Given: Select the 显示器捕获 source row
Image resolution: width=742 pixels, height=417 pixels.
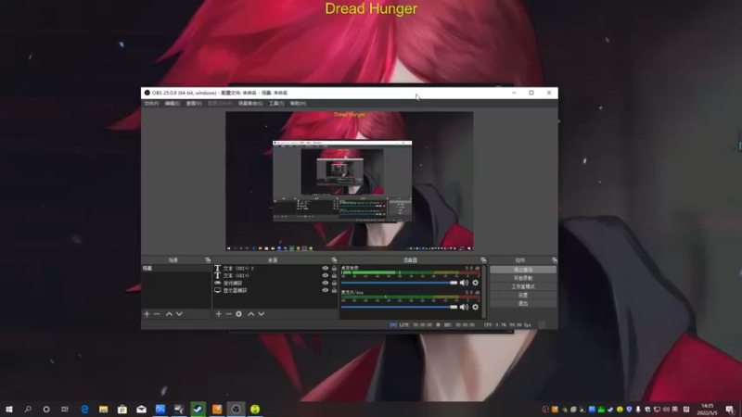Looking at the screenshot, I should 275,290.
